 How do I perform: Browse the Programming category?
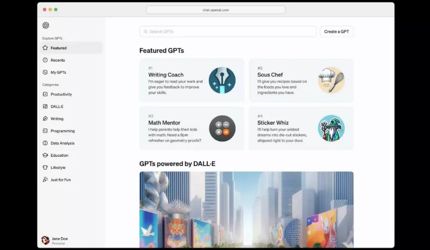[x=71, y=131]
